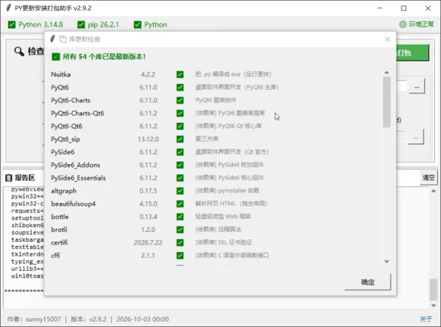Click the 版本: v2.9.2 status text
Viewport: 441px width, 327px height.
pos(89,319)
